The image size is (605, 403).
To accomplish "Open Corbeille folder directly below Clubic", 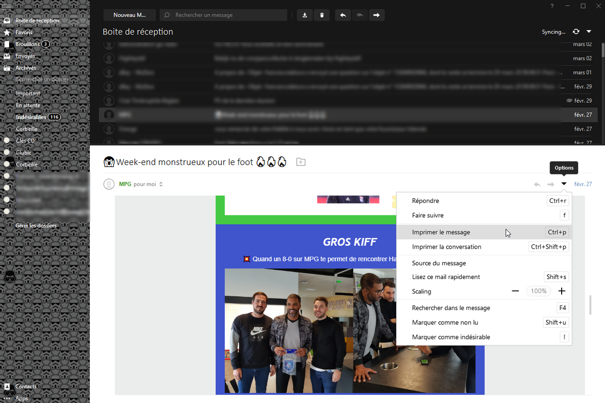I will point(27,164).
